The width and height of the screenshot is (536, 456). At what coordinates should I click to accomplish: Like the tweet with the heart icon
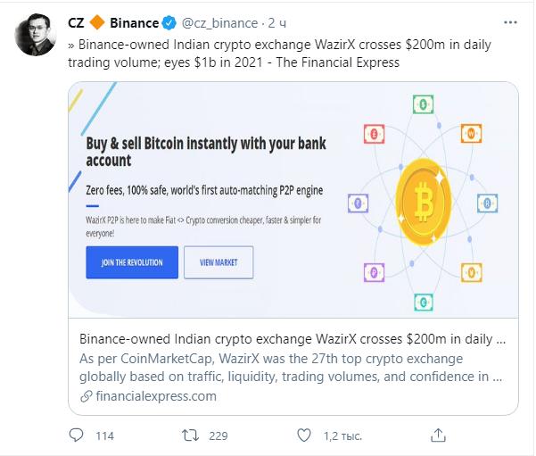(x=304, y=435)
